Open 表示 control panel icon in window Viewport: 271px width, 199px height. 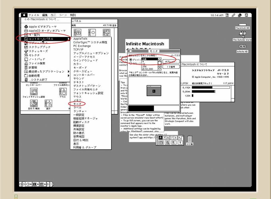48,104
